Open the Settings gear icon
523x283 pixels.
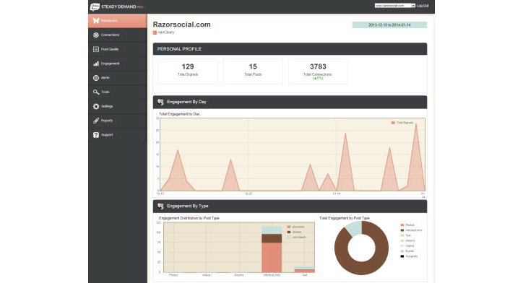96,106
